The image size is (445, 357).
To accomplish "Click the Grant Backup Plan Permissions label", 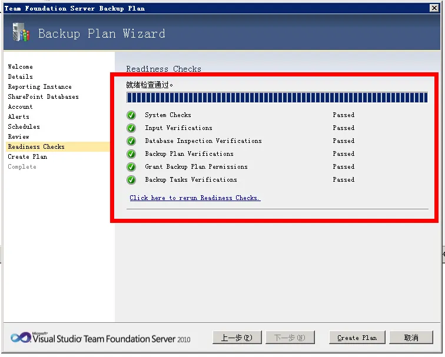I will 196,166.
